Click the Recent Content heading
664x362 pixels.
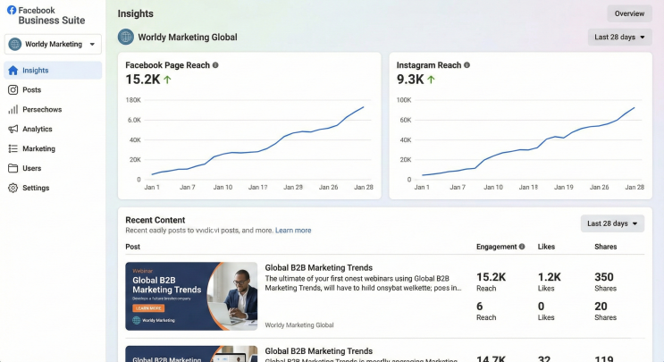[x=155, y=220]
